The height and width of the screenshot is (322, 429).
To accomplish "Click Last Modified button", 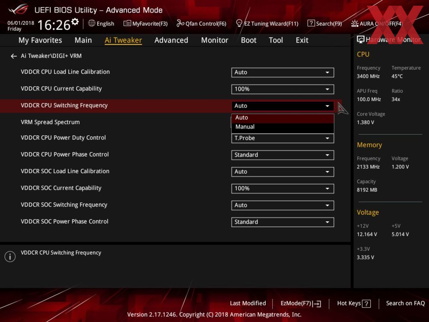I will point(248,303).
